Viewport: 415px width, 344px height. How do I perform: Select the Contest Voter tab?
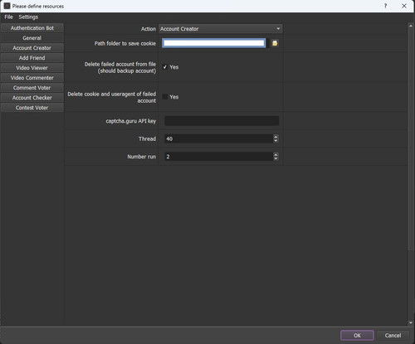(x=32, y=108)
